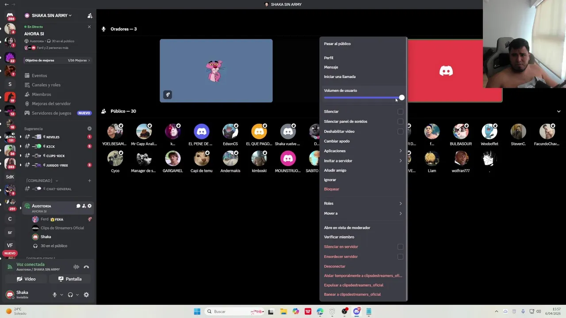Open the CLIPS-KICK channel
Viewport: 566px width, 318px height.
click(57, 155)
